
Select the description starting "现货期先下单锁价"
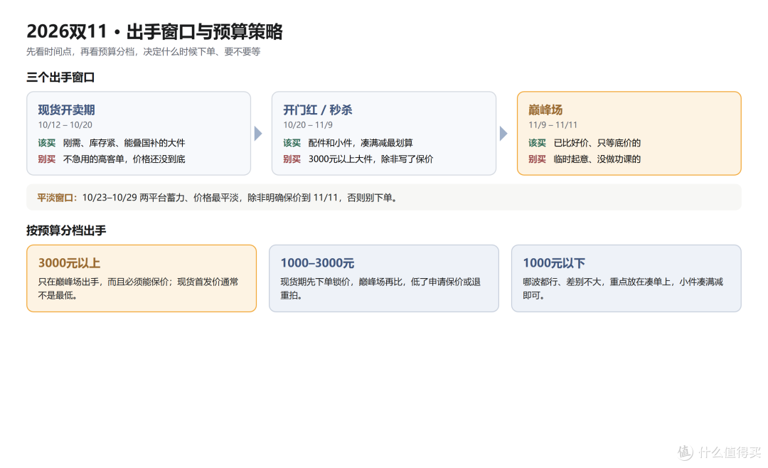(x=380, y=288)
